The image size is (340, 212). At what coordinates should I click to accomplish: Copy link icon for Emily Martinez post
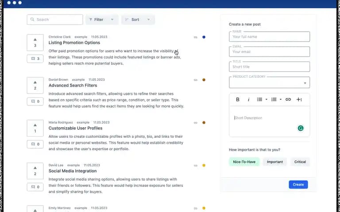pos(196,208)
